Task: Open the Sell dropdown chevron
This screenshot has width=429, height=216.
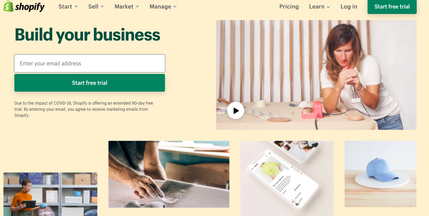Action: 102,6
